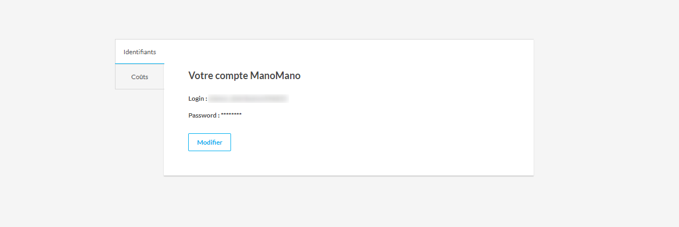The height and width of the screenshot is (227, 679).
Task: Click the "Login :" label
Action: click(197, 99)
